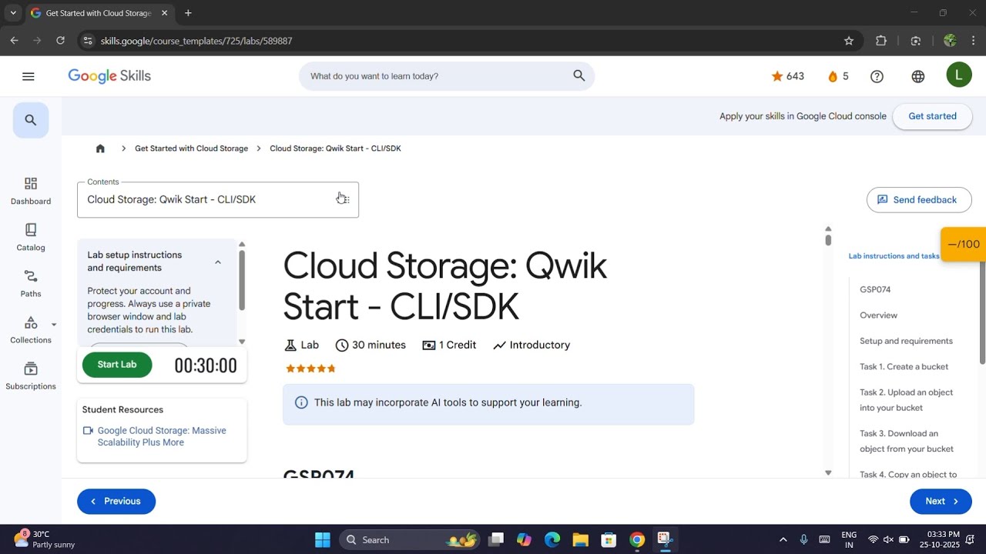Screen dimensions: 986x554
Task: Open the user profile avatar L
Action: [959, 75]
